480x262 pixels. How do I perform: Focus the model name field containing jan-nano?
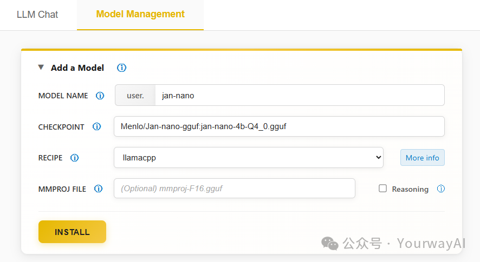(300, 95)
